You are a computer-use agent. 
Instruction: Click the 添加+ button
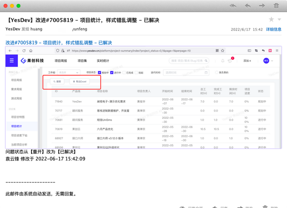247,61
